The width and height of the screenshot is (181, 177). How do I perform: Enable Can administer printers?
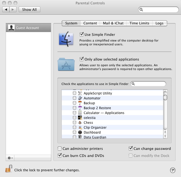(60, 148)
